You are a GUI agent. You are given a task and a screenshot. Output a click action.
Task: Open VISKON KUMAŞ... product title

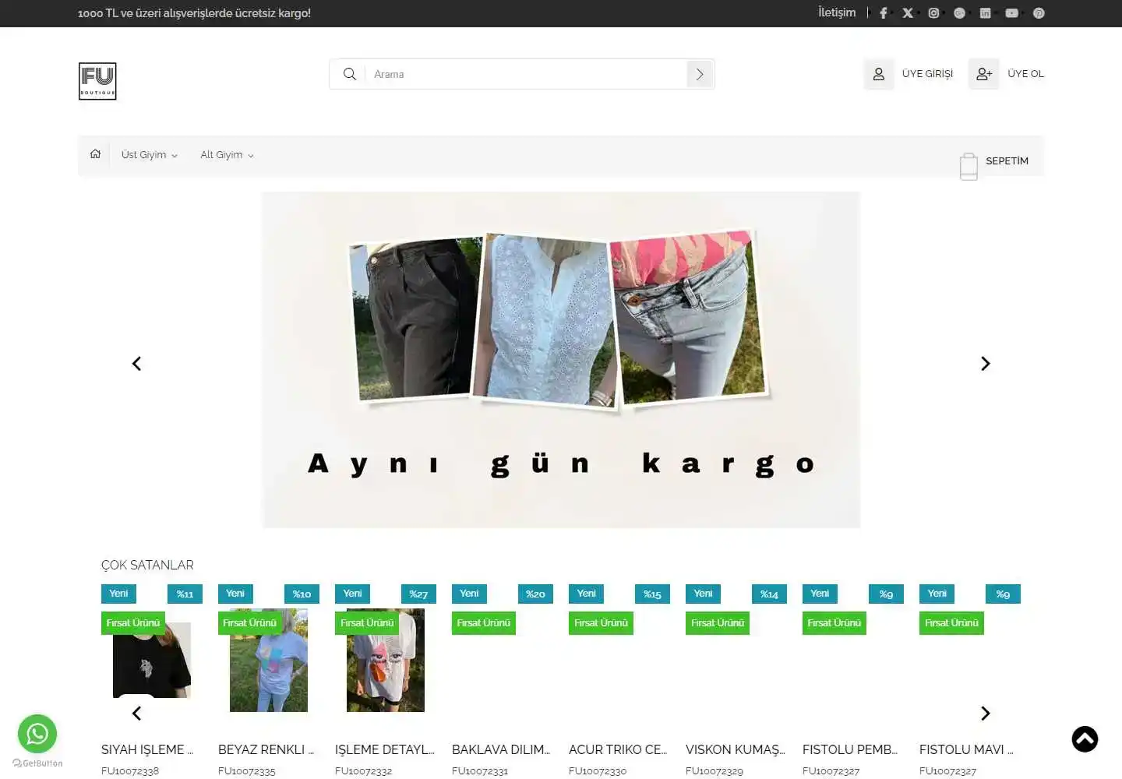pos(736,749)
